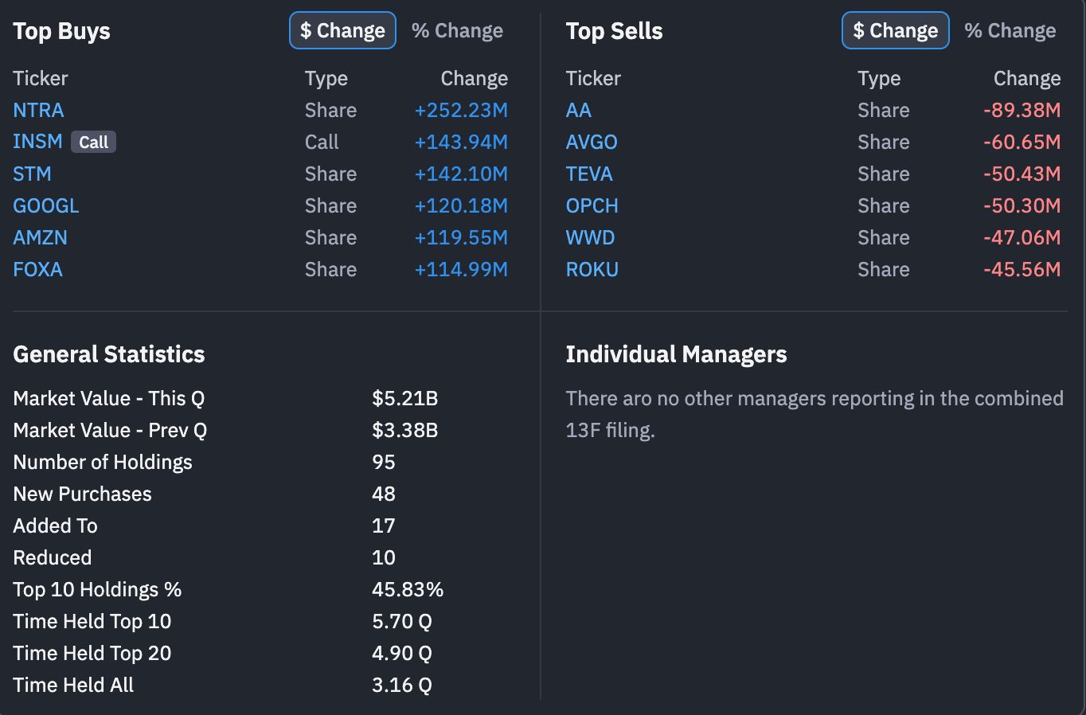Image resolution: width=1086 pixels, height=715 pixels.
Task: Click the Ticker column header in Top Buys
Action: coord(41,78)
